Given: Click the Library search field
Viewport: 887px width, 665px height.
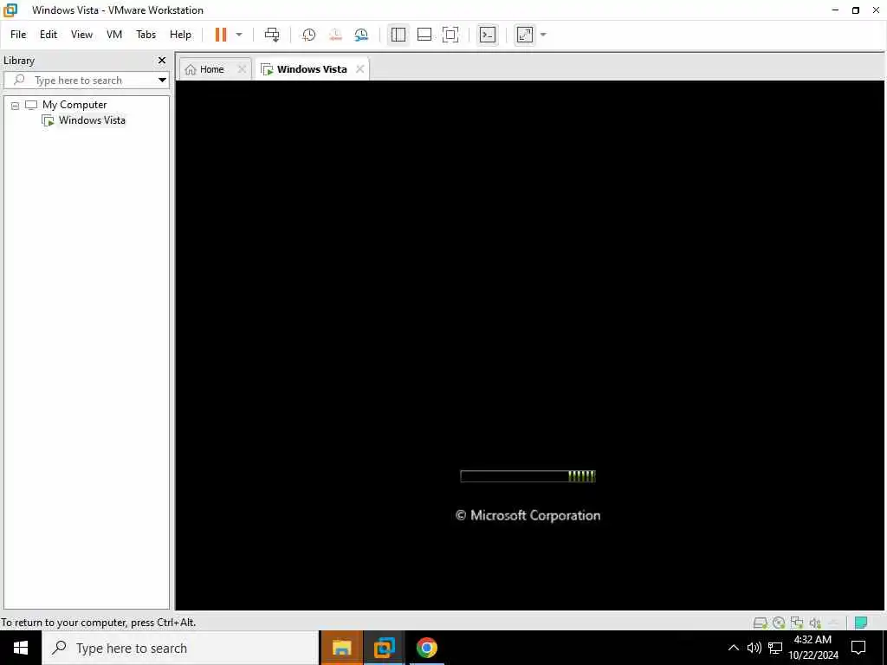Looking at the screenshot, I should pos(79,81).
